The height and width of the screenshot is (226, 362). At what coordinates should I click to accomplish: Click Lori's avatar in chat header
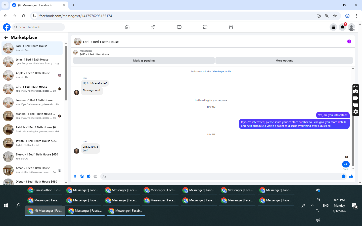click(x=78, y=42)
